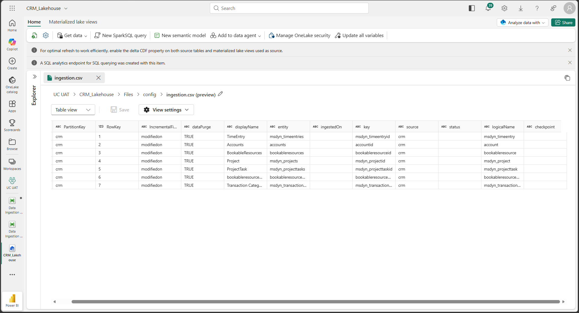The height and width of the screenshot is (313, 579).
Task: Open the second Data Ingestion item
Action: (12, 230)
